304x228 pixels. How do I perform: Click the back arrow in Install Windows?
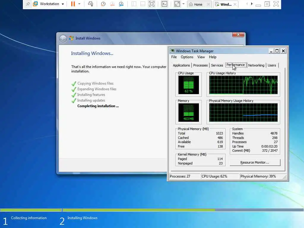[x=63, y=39]
